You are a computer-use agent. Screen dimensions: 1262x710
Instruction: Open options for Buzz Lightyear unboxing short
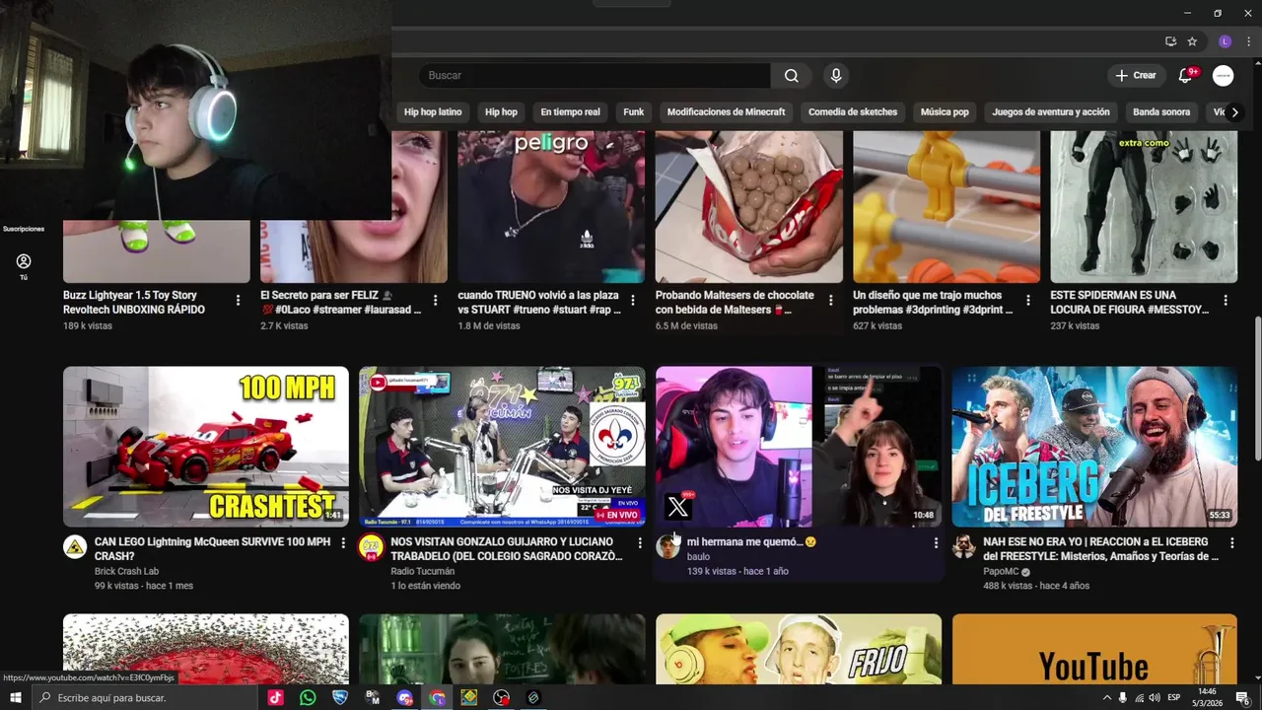coord(238,301)
